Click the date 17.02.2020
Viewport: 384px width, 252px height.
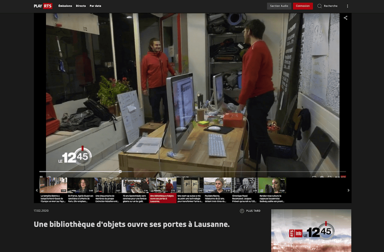point(41,211)
